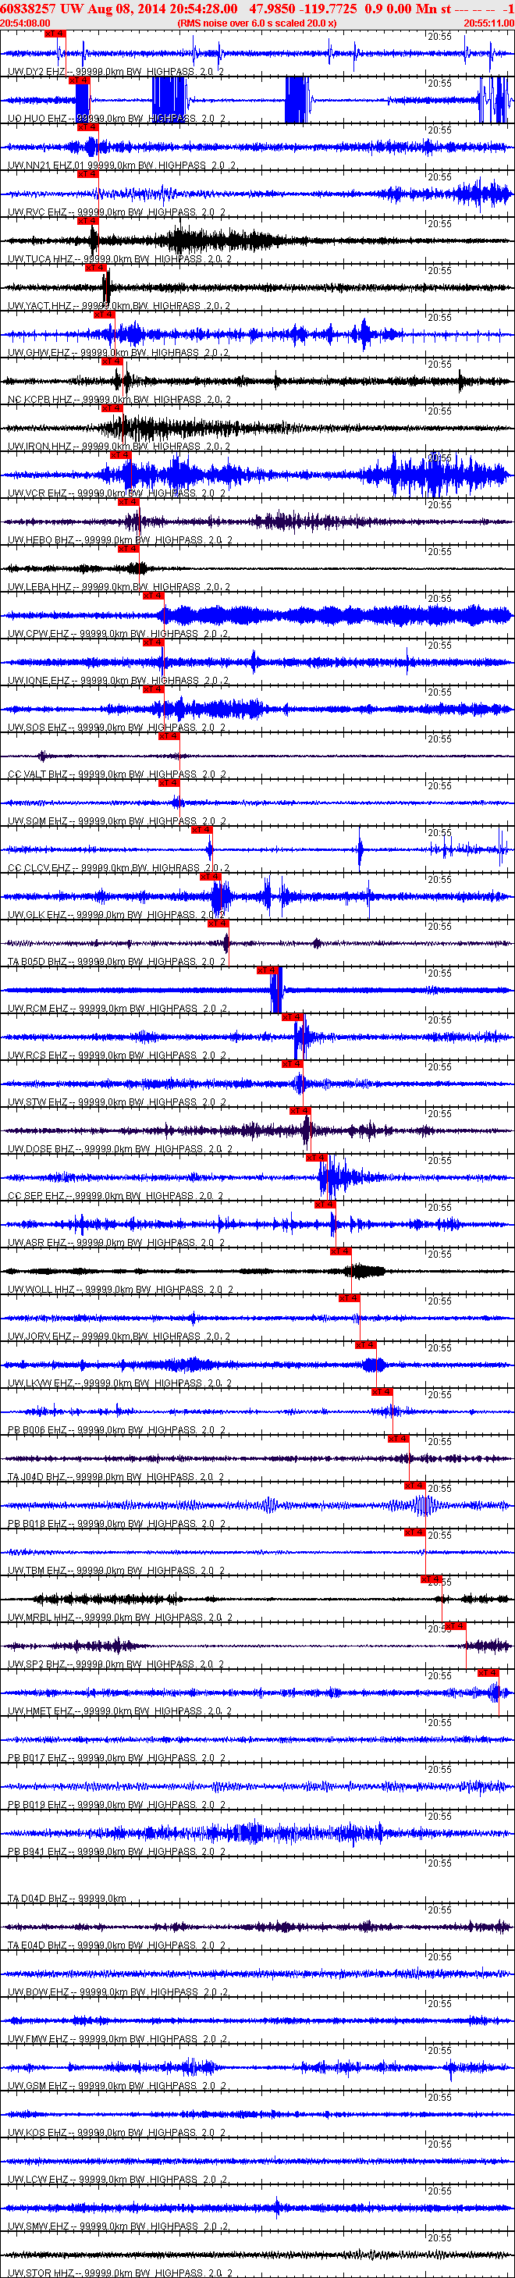This screenshot has height=2278, width=515.
Task: Click the end time 20:55:11.00
Action: point(488,23)
